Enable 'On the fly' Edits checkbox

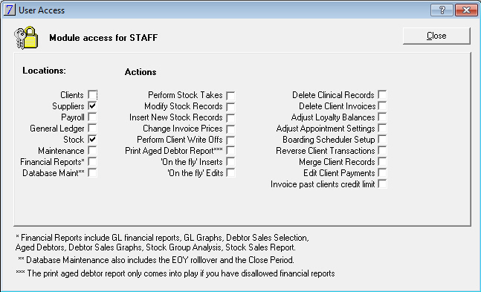[230, 172]
